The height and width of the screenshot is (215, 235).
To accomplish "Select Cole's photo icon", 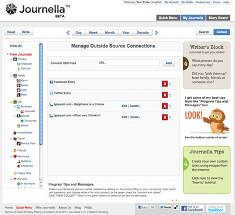I will (x=19, y=90).
